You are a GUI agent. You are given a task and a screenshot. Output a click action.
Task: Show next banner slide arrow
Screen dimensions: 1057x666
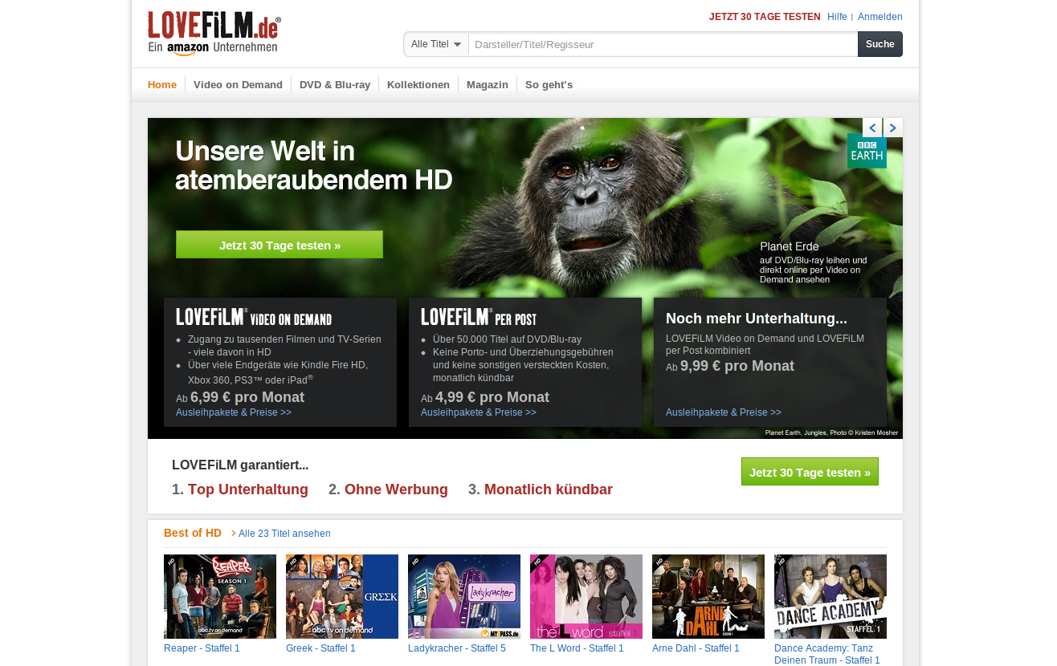[x=893, y=128]
